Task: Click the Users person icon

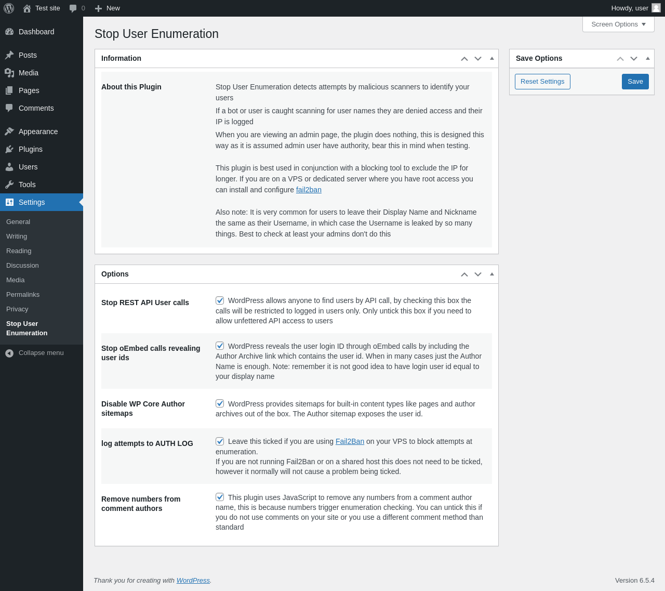Action: (9, 167)
